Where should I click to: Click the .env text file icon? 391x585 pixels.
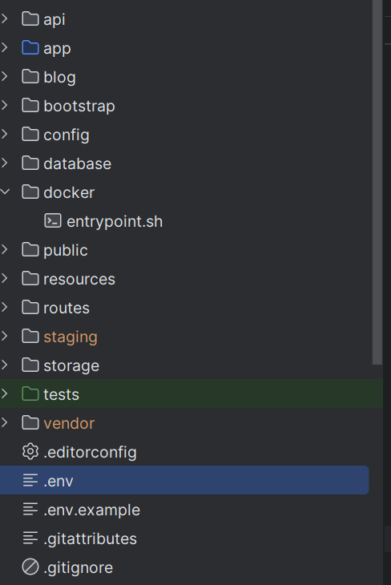(30, 480)
